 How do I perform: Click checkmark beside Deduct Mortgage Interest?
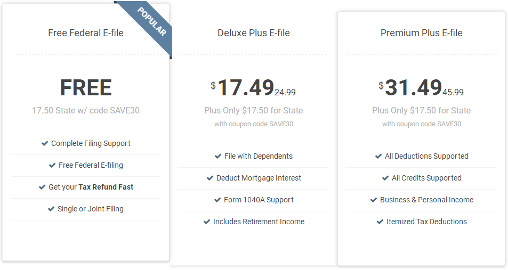click(x=210, y=178)
